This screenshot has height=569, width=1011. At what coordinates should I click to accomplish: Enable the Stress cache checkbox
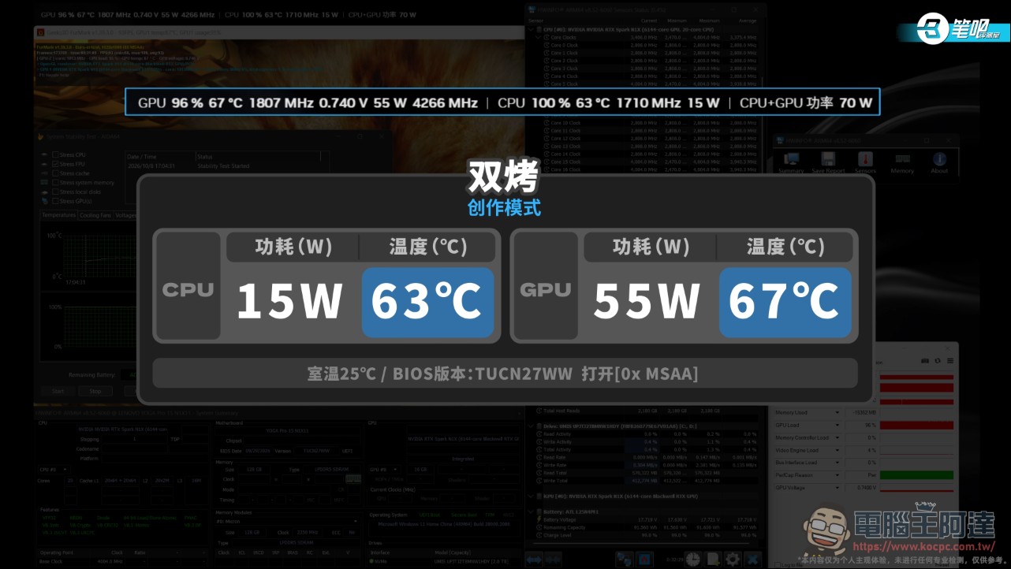point(56,173)
